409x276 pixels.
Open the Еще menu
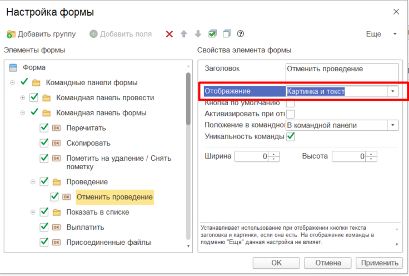(381, 34)
